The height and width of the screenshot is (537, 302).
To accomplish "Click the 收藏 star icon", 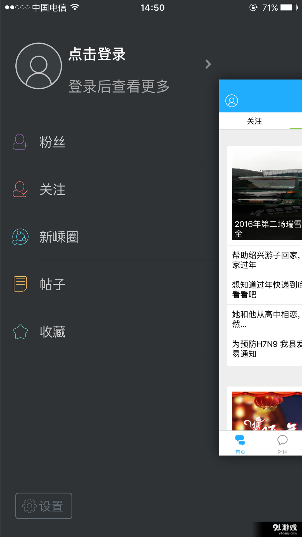I will click(x=20, y=332).
